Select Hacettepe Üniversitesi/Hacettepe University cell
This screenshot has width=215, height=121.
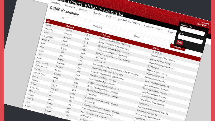[101, 109]
